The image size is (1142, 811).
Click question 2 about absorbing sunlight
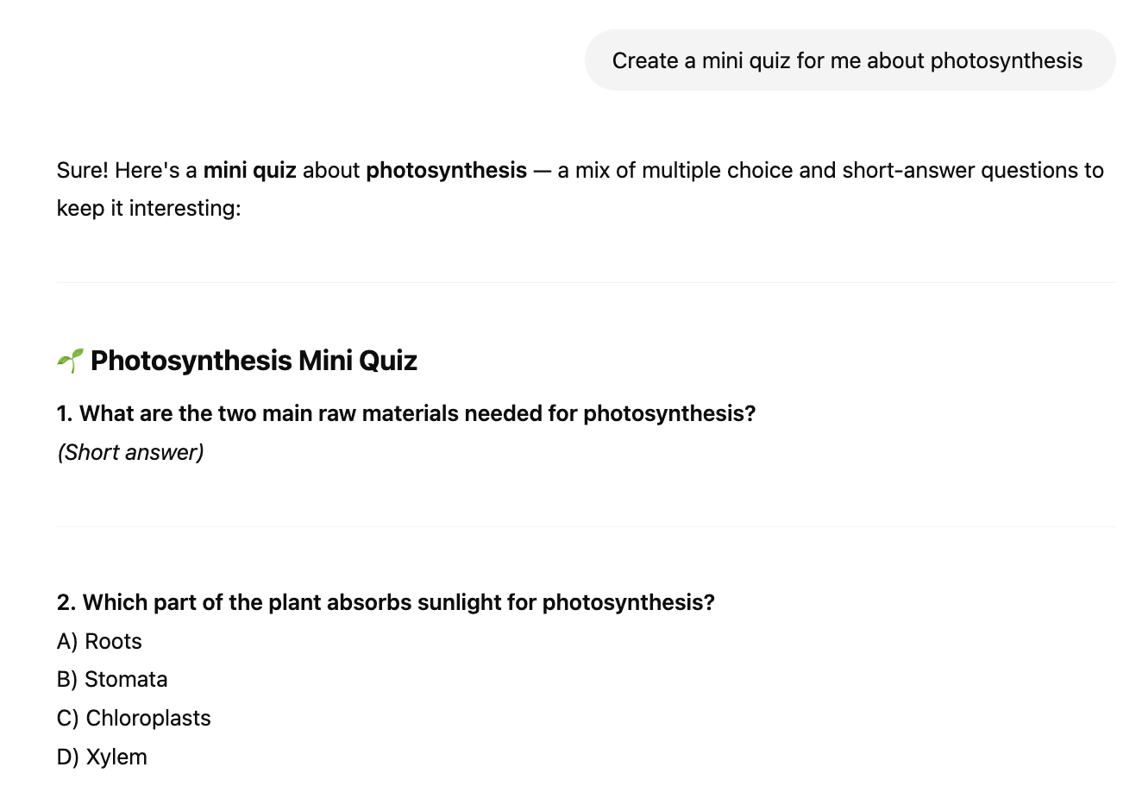tap(386, 602)
